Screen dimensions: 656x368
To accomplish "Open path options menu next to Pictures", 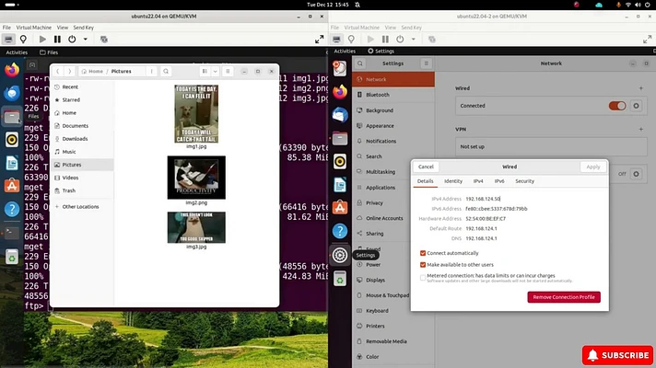I will (151, 72).
